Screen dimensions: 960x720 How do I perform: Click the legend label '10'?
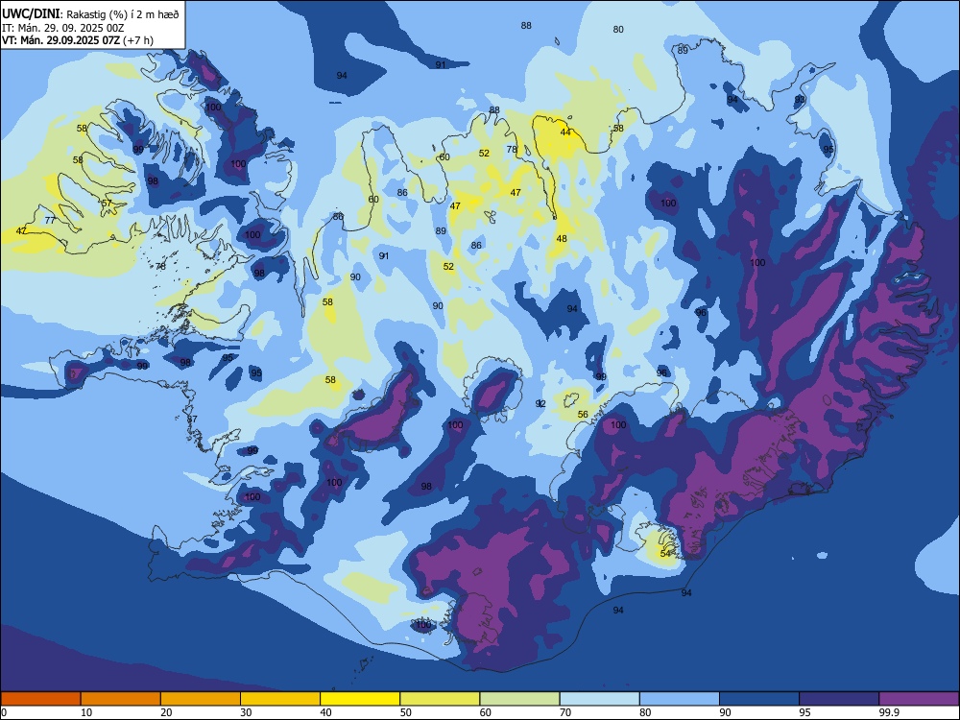point(86,712)
